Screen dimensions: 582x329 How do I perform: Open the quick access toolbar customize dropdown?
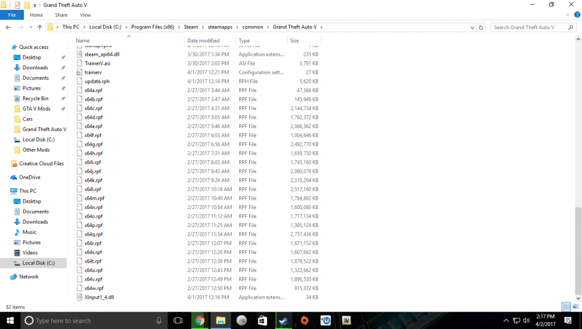coord(34,5)
